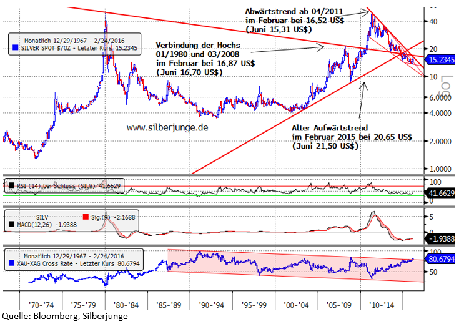
Task: Click the 15.2345 last price tag
Action: click(x=442, y=61)
